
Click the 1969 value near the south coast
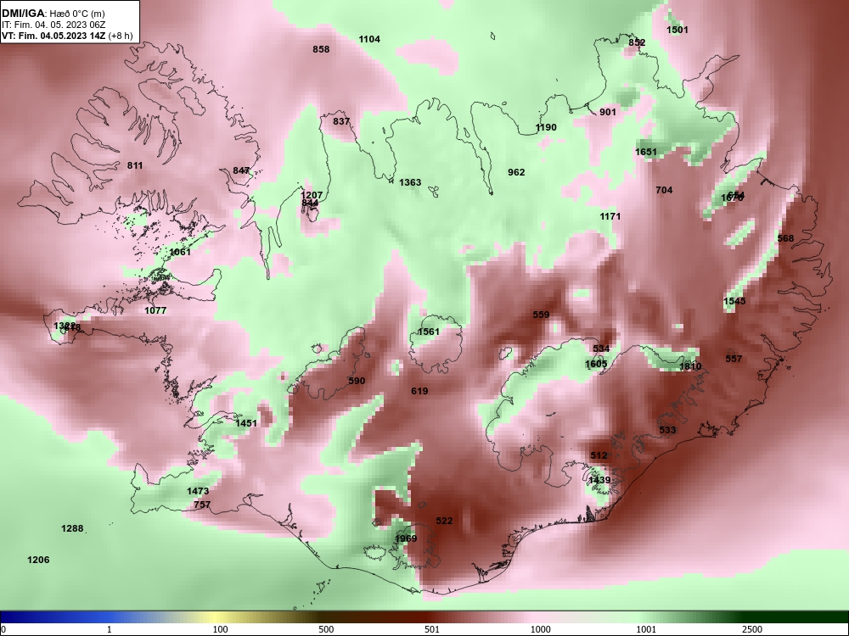406,538
